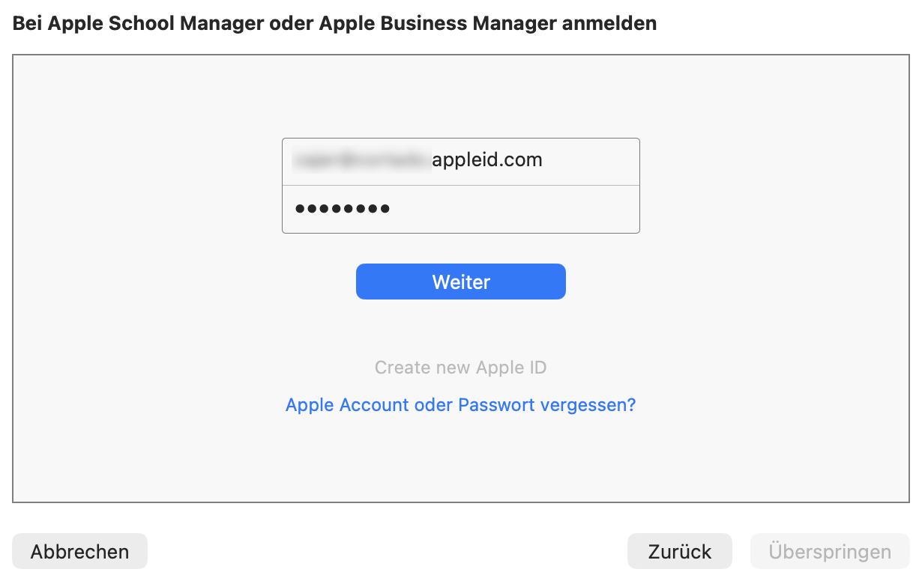Go back using the Zurück control
This screenshot has height=587, width=922.
679,551
